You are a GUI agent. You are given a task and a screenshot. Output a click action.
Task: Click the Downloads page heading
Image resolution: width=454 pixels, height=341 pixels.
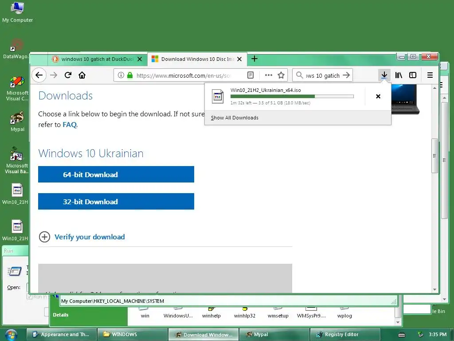[66, 96]
